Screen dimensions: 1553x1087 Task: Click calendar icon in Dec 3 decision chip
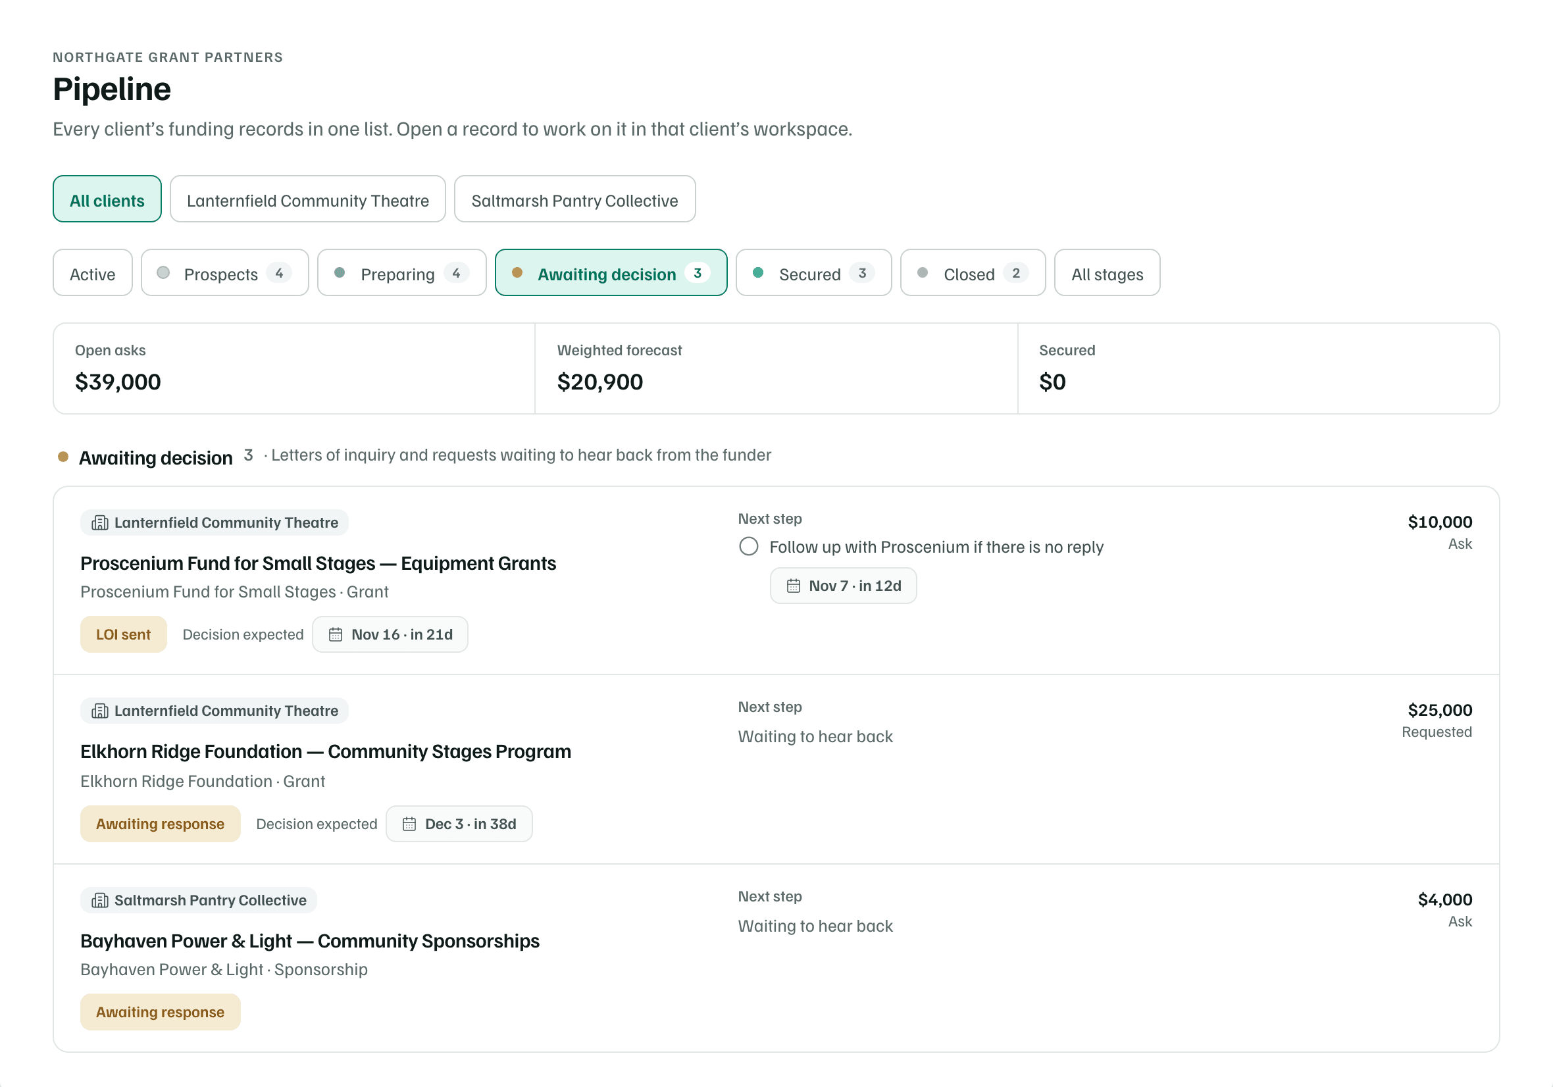click(409, 824)
